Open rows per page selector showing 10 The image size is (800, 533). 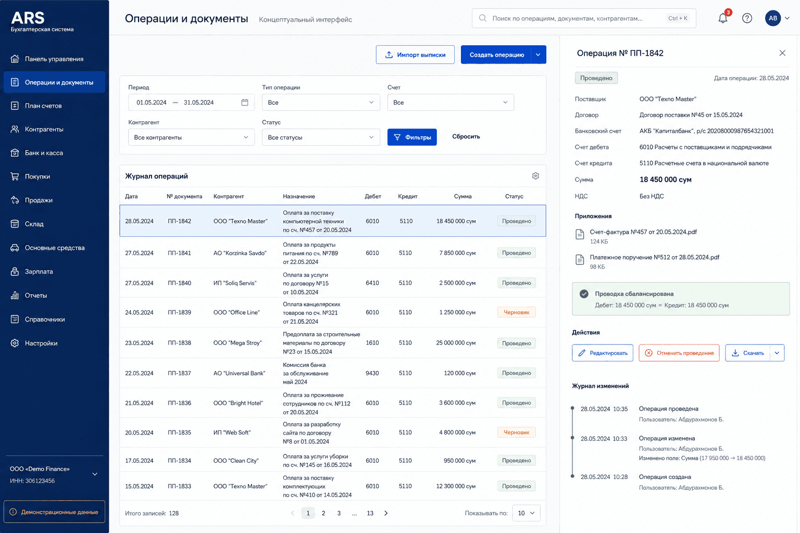pyautogui.click(x=526, y=513)
